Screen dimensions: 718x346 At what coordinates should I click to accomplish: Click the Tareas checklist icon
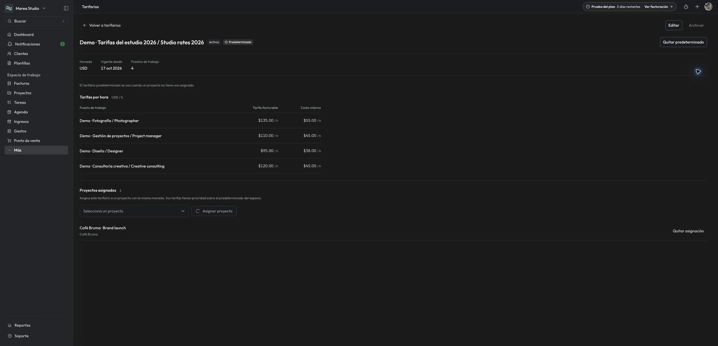[x=9, y=102]
